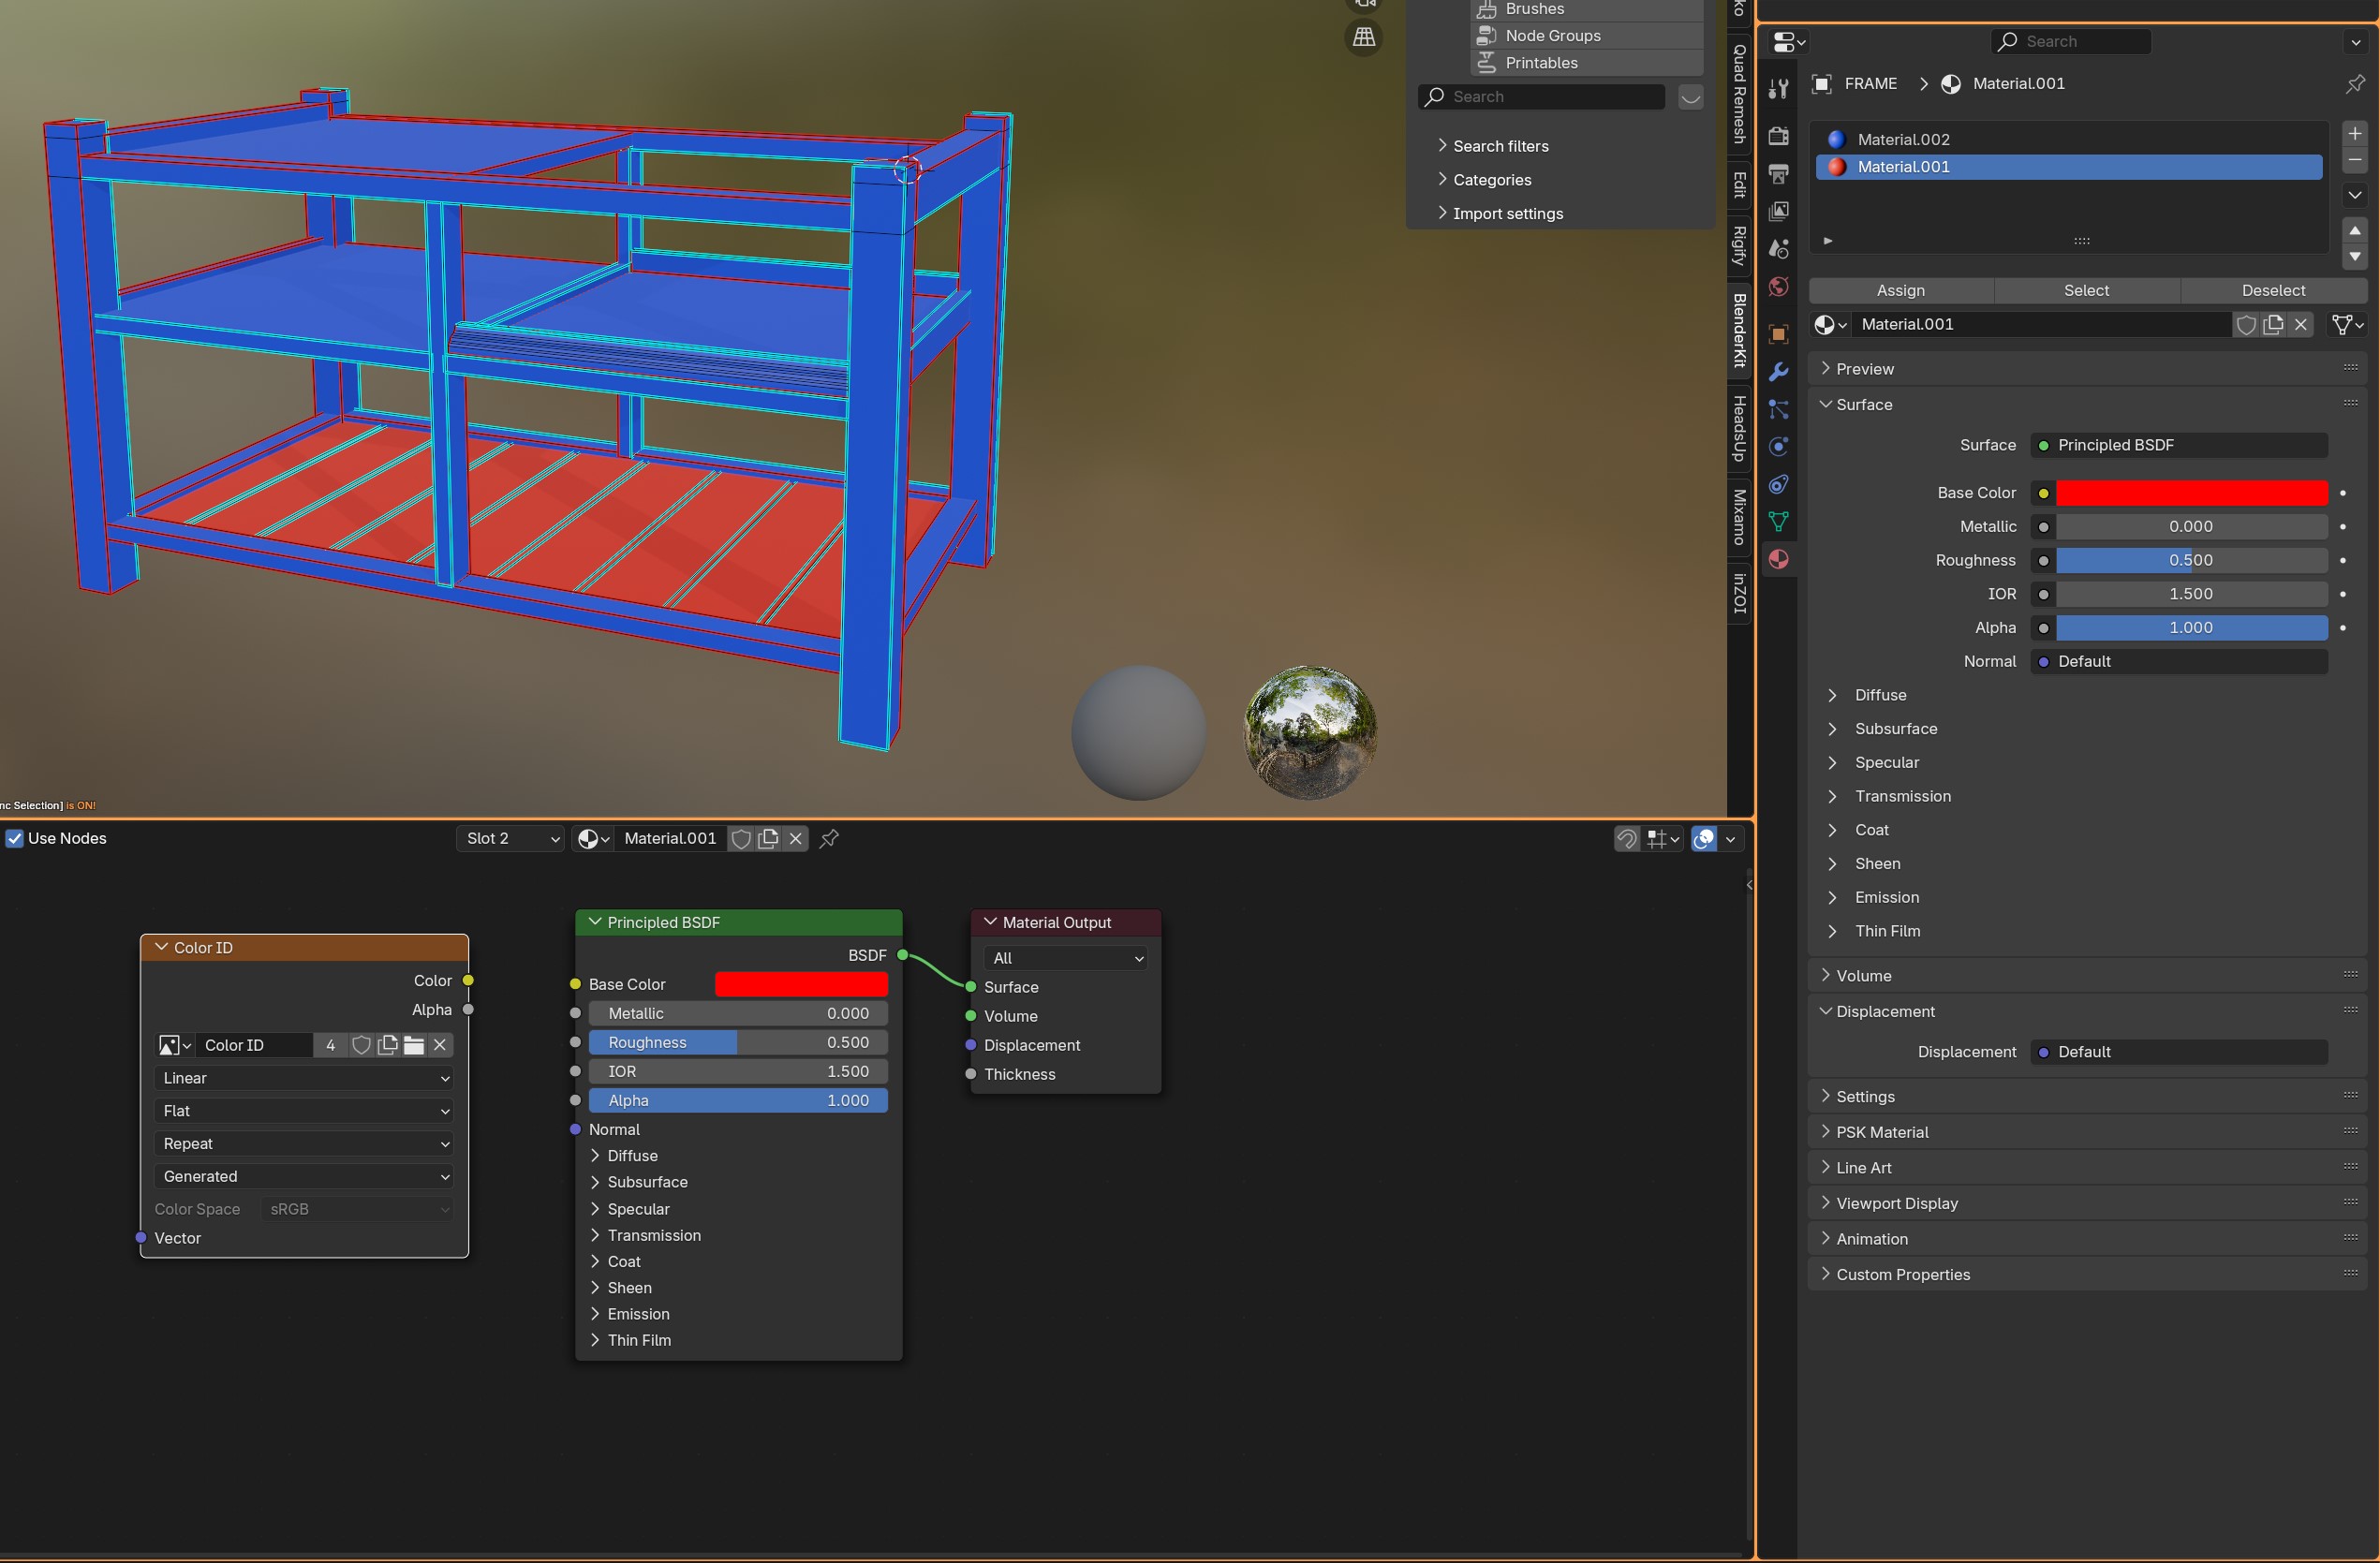Screen dimensions: 2380x1563
Task: Add a new material slot with plus
Action: pos(2355,133)
